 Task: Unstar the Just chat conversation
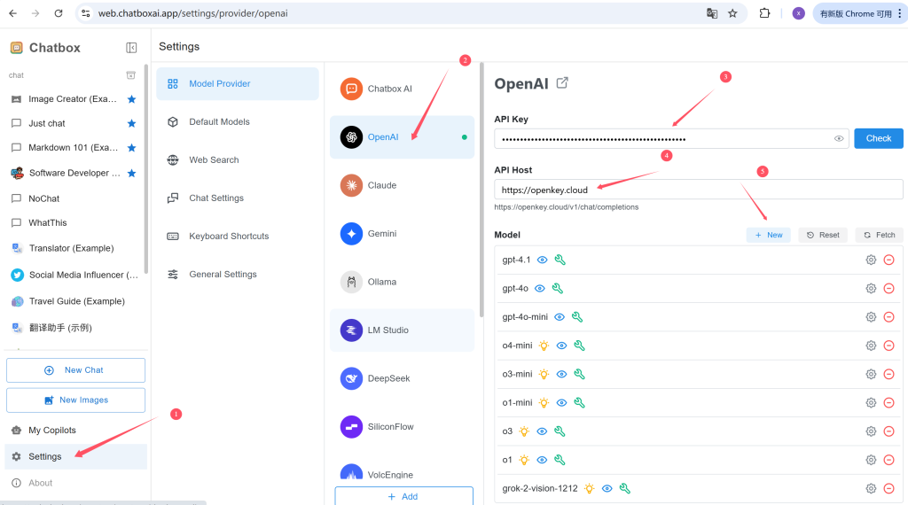[131, 123]
